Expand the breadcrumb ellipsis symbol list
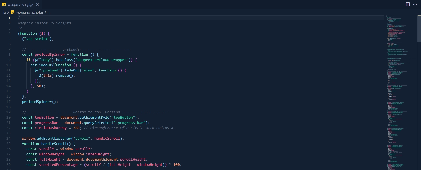This screenshot has height=170, width=421. click(49, 12)
